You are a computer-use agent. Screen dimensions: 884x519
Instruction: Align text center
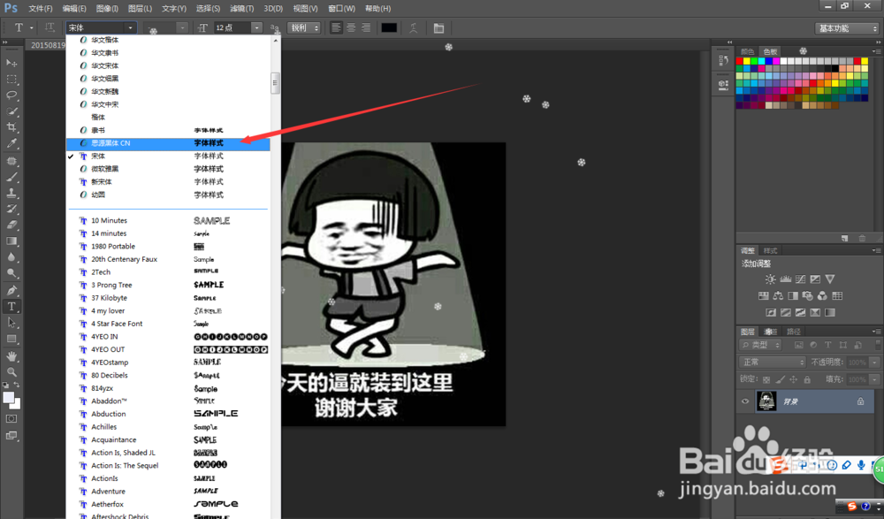(x=351, y=27)
